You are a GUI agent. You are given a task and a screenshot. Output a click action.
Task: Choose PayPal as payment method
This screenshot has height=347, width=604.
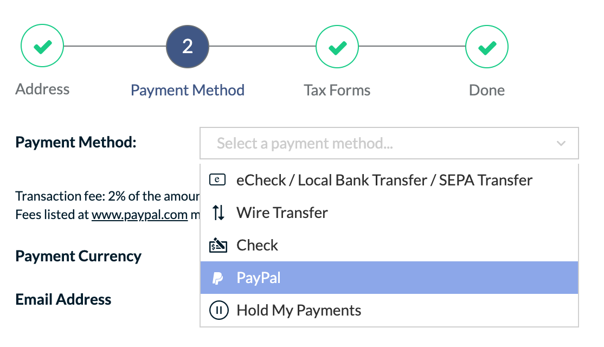tap(259, 278)
